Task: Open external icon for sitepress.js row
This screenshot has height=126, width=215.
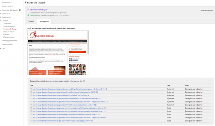Action: 31,114
